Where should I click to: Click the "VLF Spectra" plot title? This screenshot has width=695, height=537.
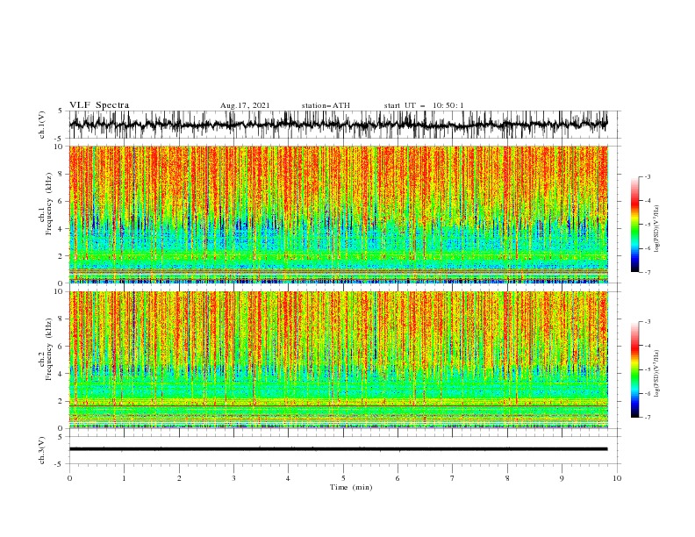(99, 105)
